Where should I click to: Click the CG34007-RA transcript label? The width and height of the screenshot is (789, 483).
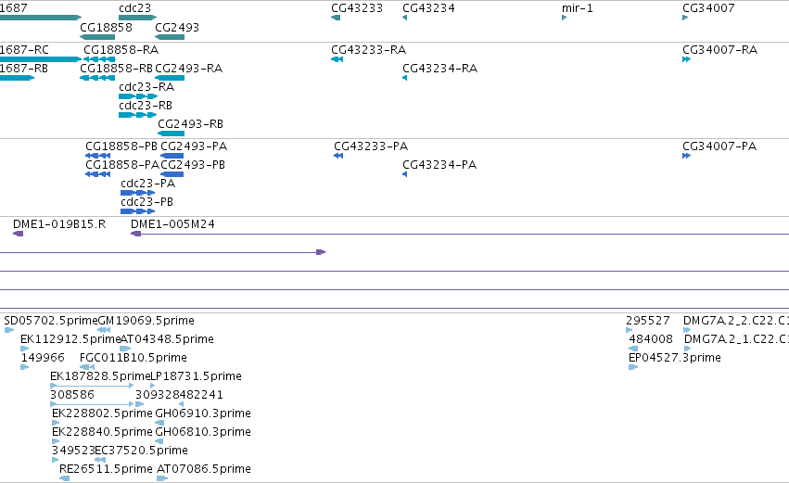click(x=719, y=50)
